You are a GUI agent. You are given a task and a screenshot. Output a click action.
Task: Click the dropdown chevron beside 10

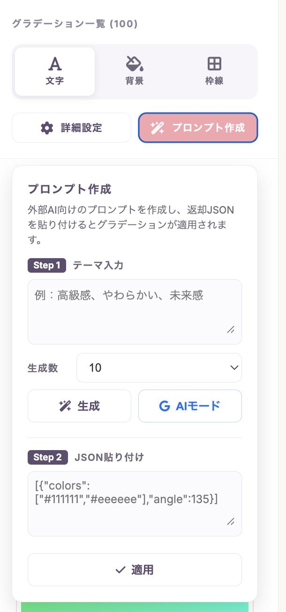[x=234, y=367]
